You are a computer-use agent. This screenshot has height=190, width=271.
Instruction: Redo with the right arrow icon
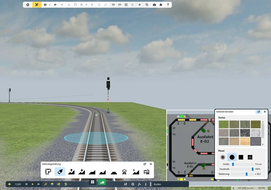(x=62, y=5)
